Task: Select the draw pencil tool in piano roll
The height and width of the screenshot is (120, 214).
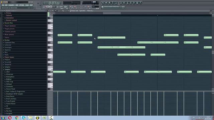Action: tap(55, 11)
